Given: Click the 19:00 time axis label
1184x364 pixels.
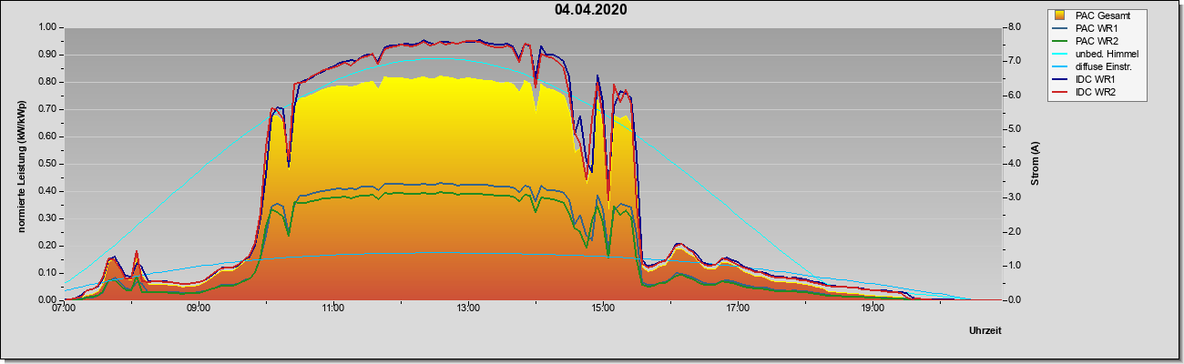Looking at the screenshot, I should 873,308.
